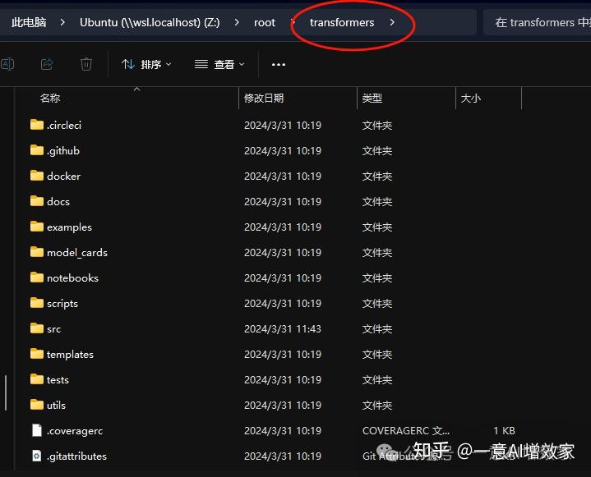This screenshot has height=477, width=591.
Task: Click the Delete trash icon
Action: (x=86, y=64)
